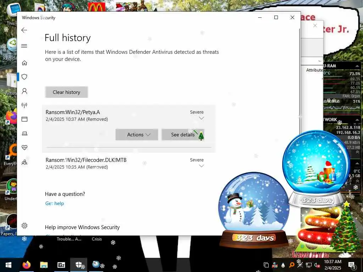
Task: Open App & browser control icon
Action: pyautogui.click(x=24, y=119)
